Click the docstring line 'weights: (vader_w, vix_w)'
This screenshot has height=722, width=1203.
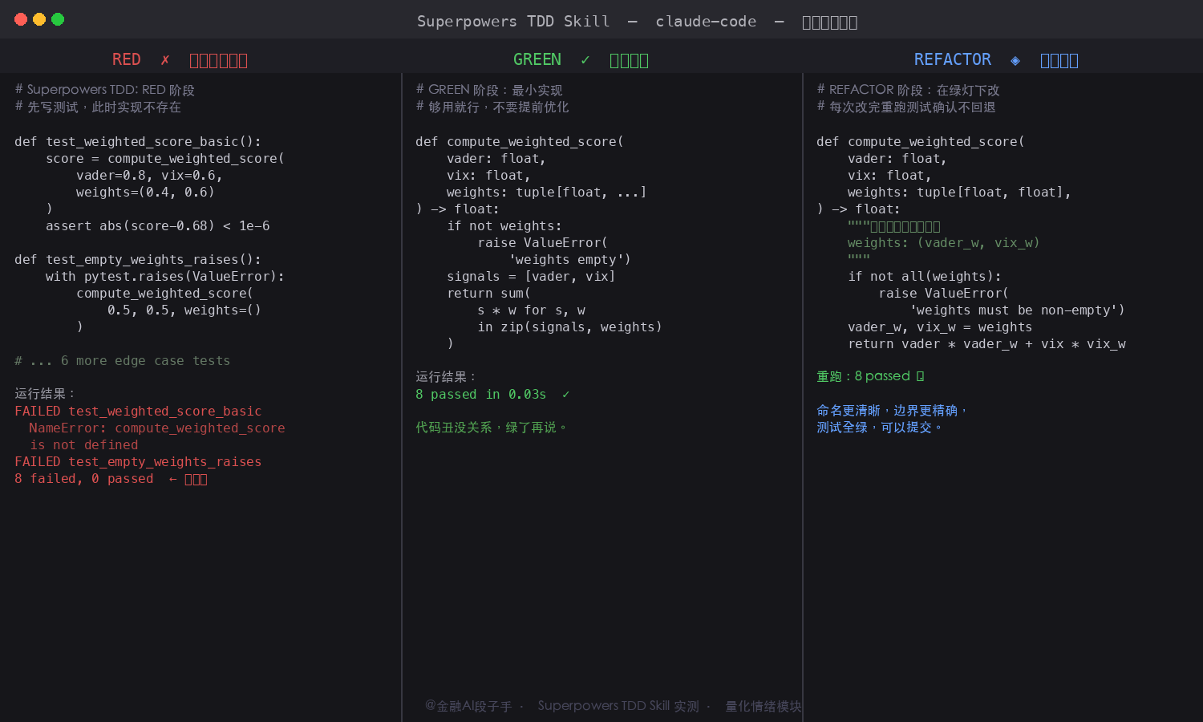944,243
